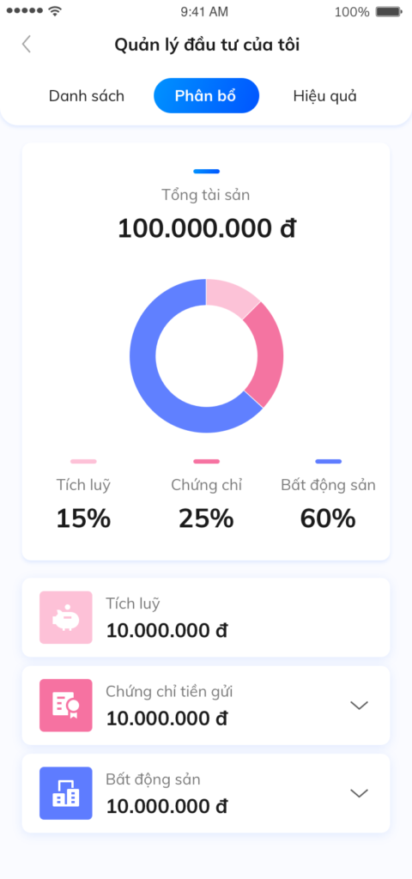
Task: Tap the pink piggy bank icon
Action: click(x=65, y=617)
